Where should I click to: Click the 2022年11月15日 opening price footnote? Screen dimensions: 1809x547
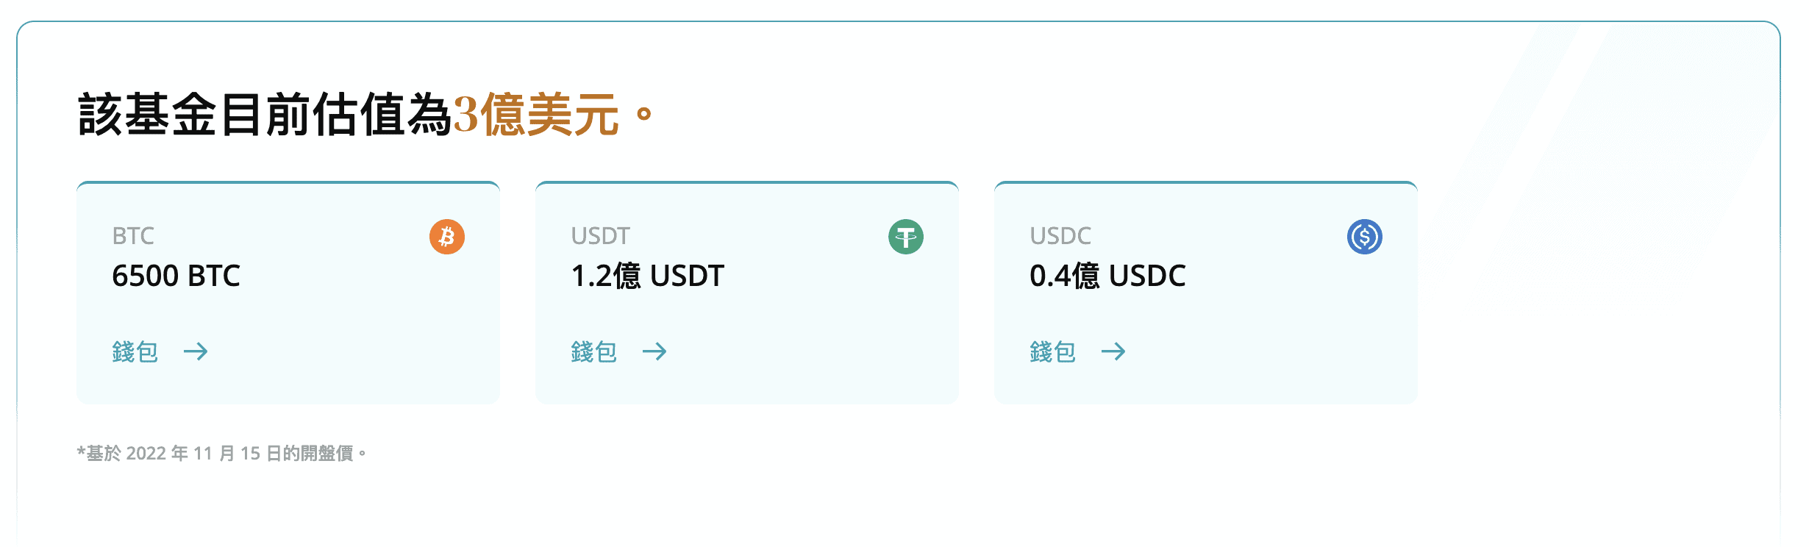click(x=222, y=453)
